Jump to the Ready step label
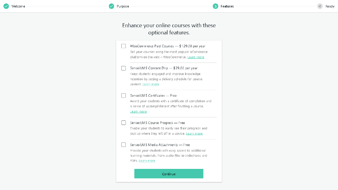The image size is (338, 190). [x=330, y=6]
